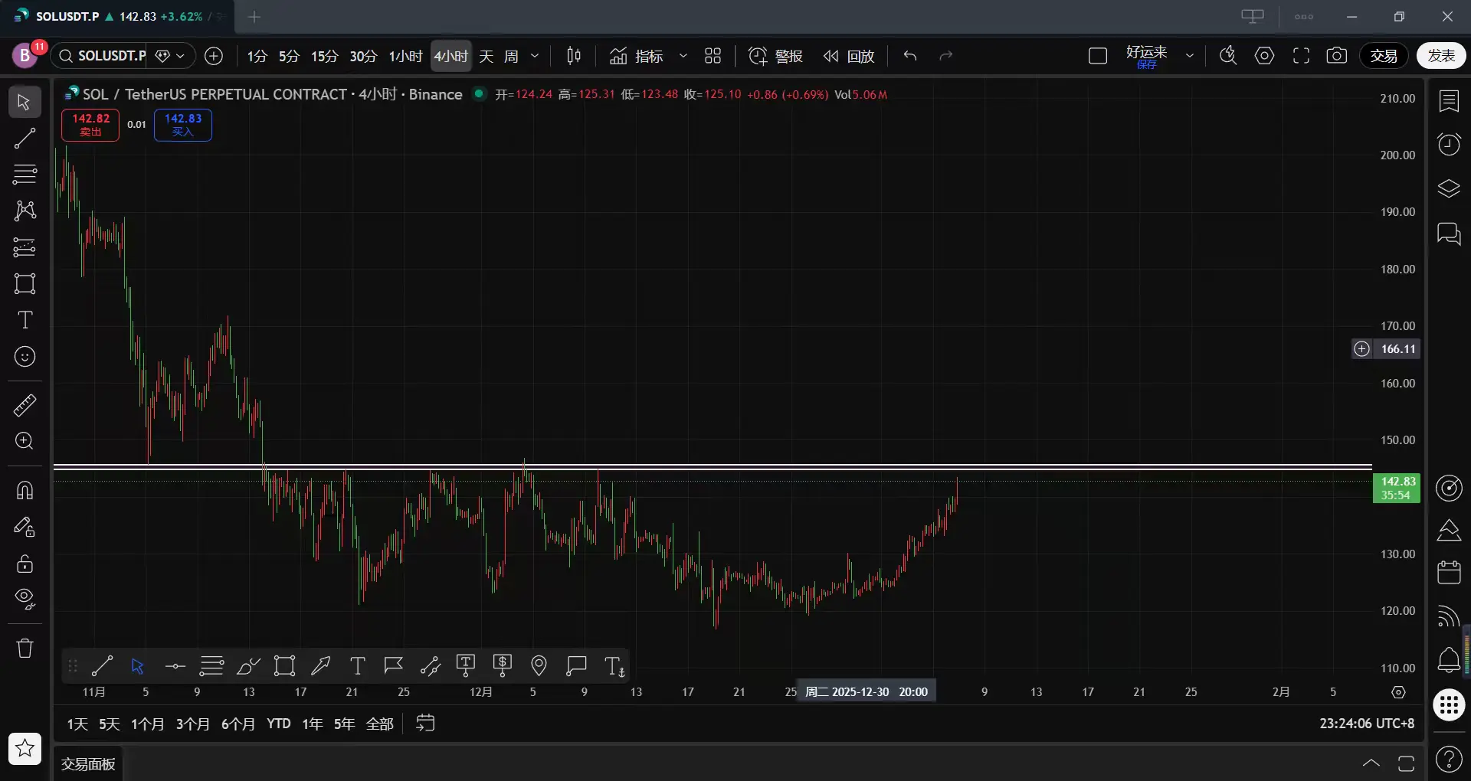
Task: Take a chart snapshot with camera icon
Action: (1337, 56)
